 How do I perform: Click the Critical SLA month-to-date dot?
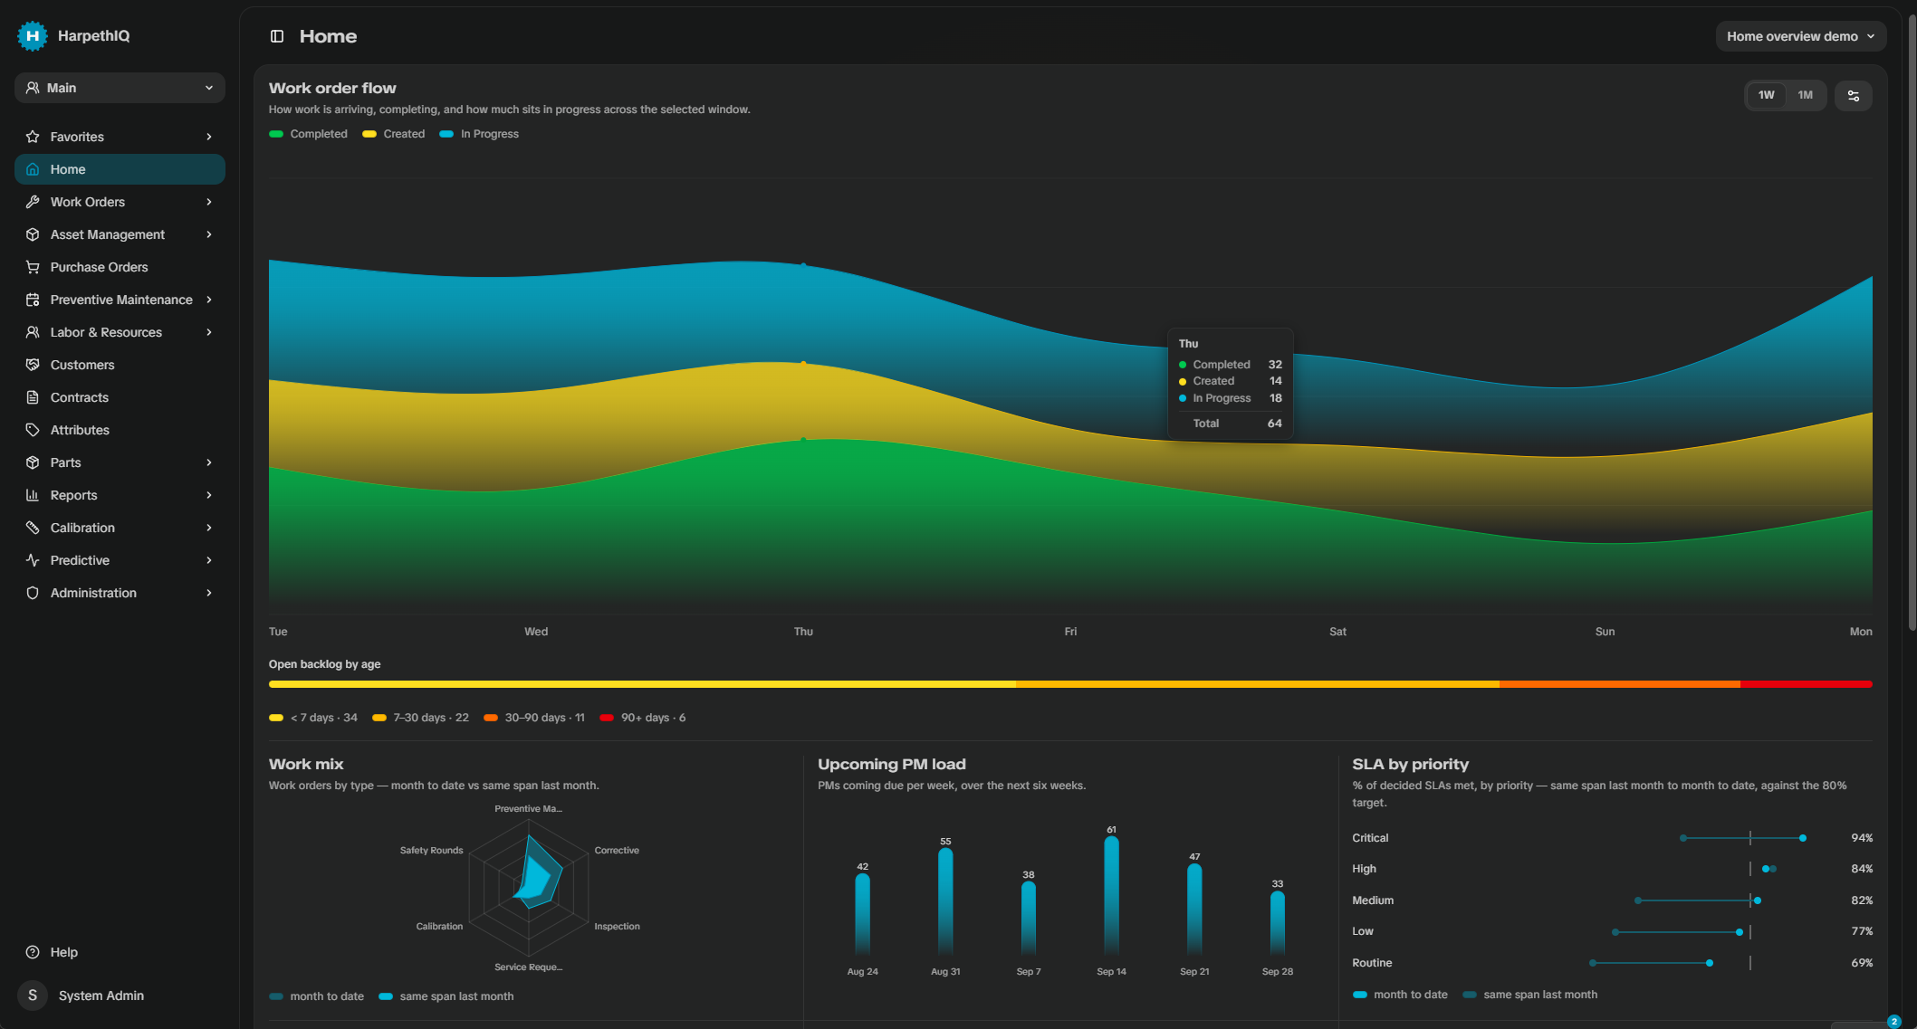pyautogui.click(x=1803, y=838)
